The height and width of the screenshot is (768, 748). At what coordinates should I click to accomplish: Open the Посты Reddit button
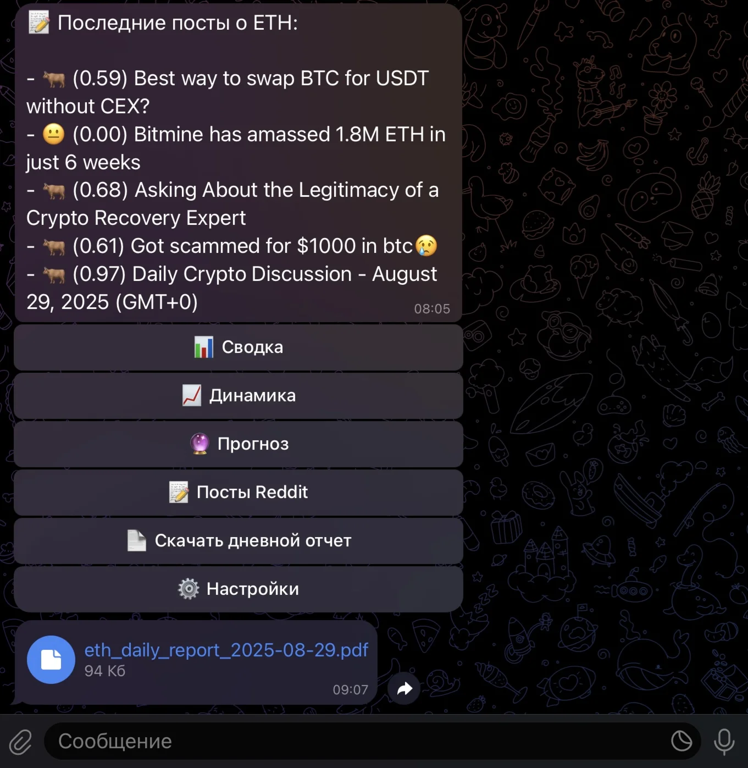point(239,493)
